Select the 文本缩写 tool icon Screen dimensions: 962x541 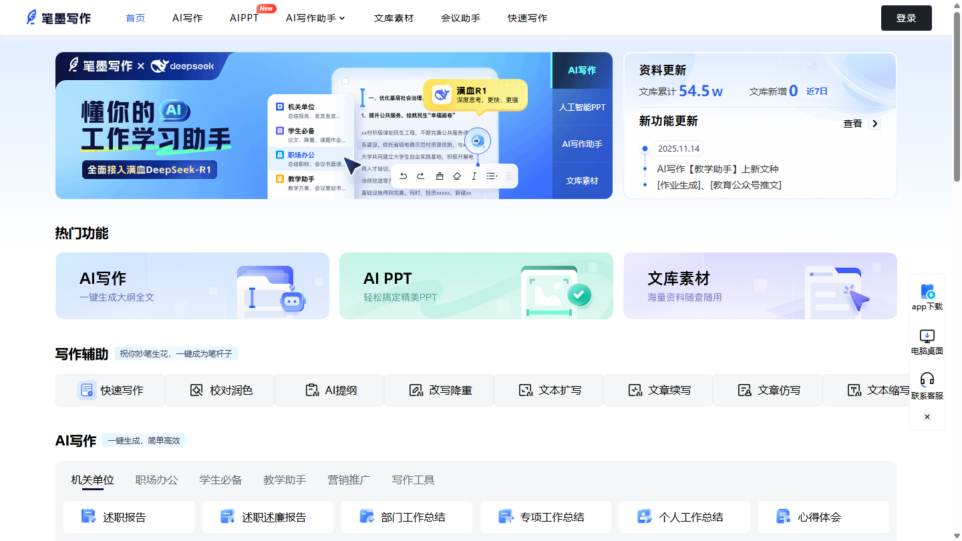pyautogui.click(x=854, y=390)
